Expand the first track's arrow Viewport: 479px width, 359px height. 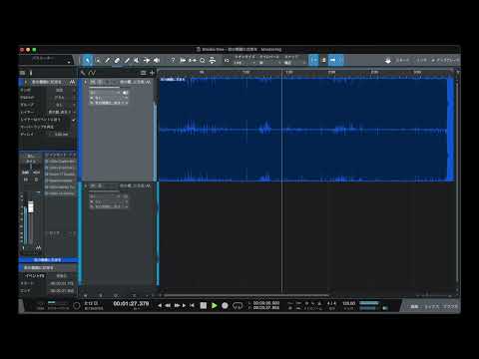tap(85, 82)
